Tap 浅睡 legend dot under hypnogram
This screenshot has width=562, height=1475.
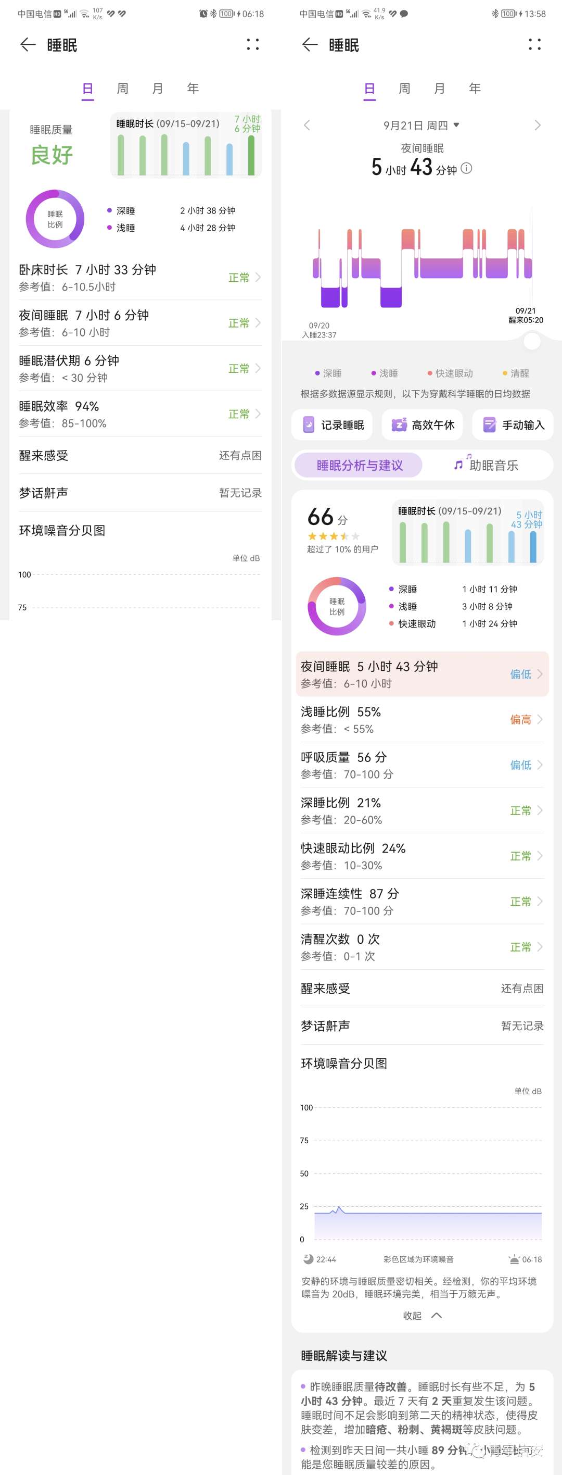[374, 373]
